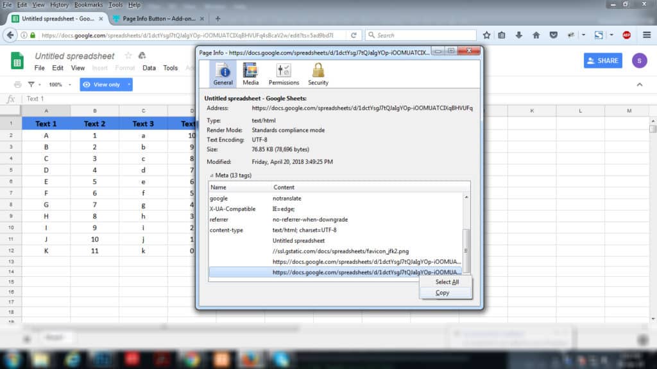The image size is (657, 369).
Task: Save to Pocket using the toolbar icon
Action: coord(554,35)
